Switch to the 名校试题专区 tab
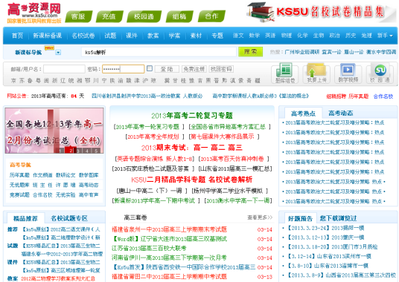Image resolution: width=399 pixels, height=282 pixels. click(x=69, y=218)
